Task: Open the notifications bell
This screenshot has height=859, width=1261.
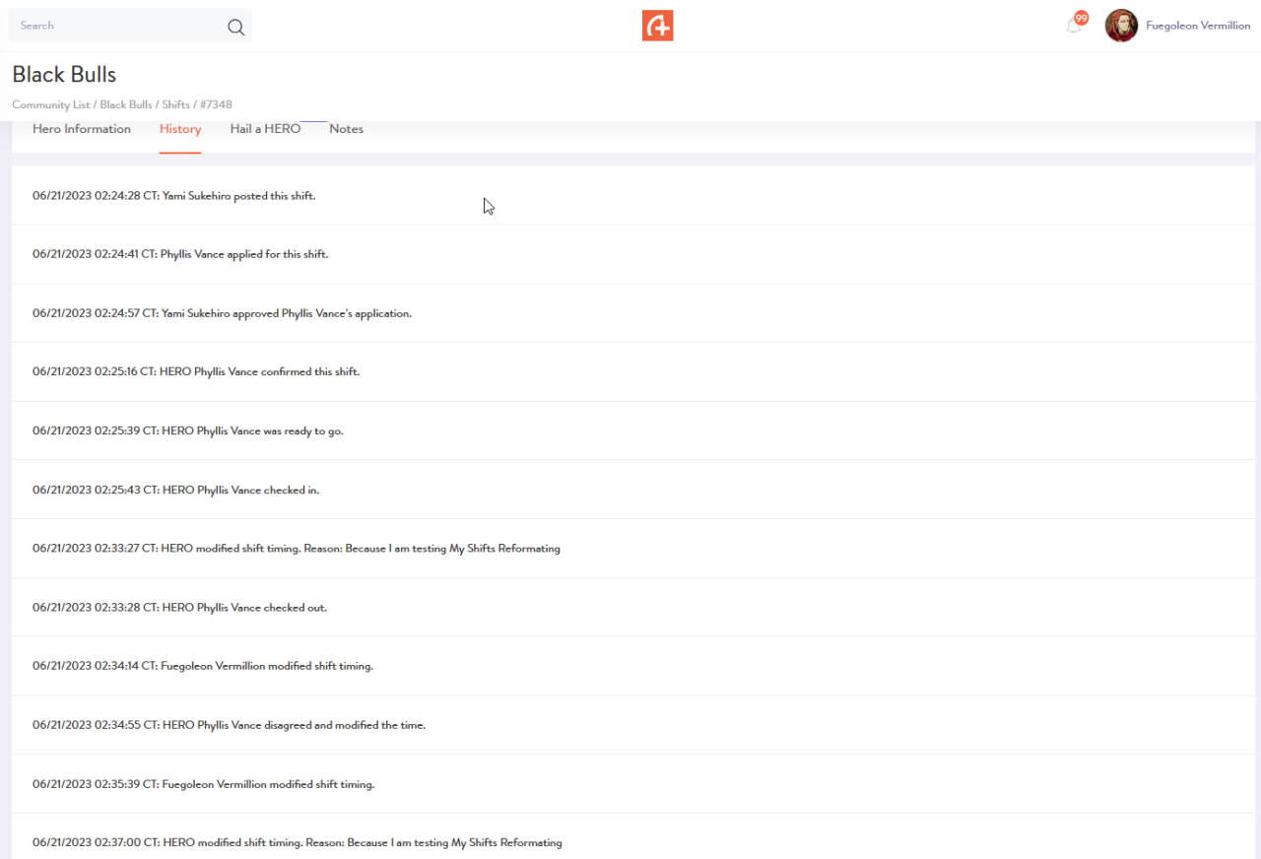Action: pos(1074,26)
